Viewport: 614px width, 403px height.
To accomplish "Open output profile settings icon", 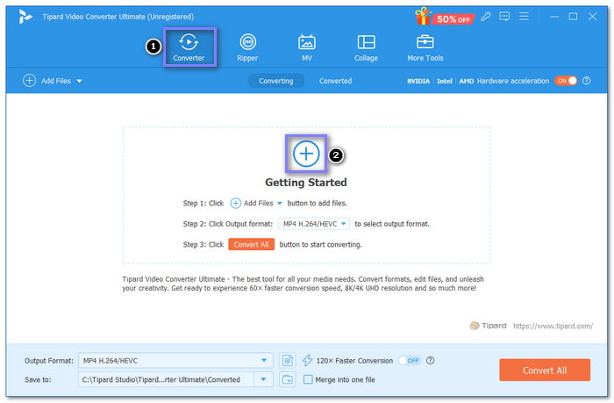I will tap(288, 360).
